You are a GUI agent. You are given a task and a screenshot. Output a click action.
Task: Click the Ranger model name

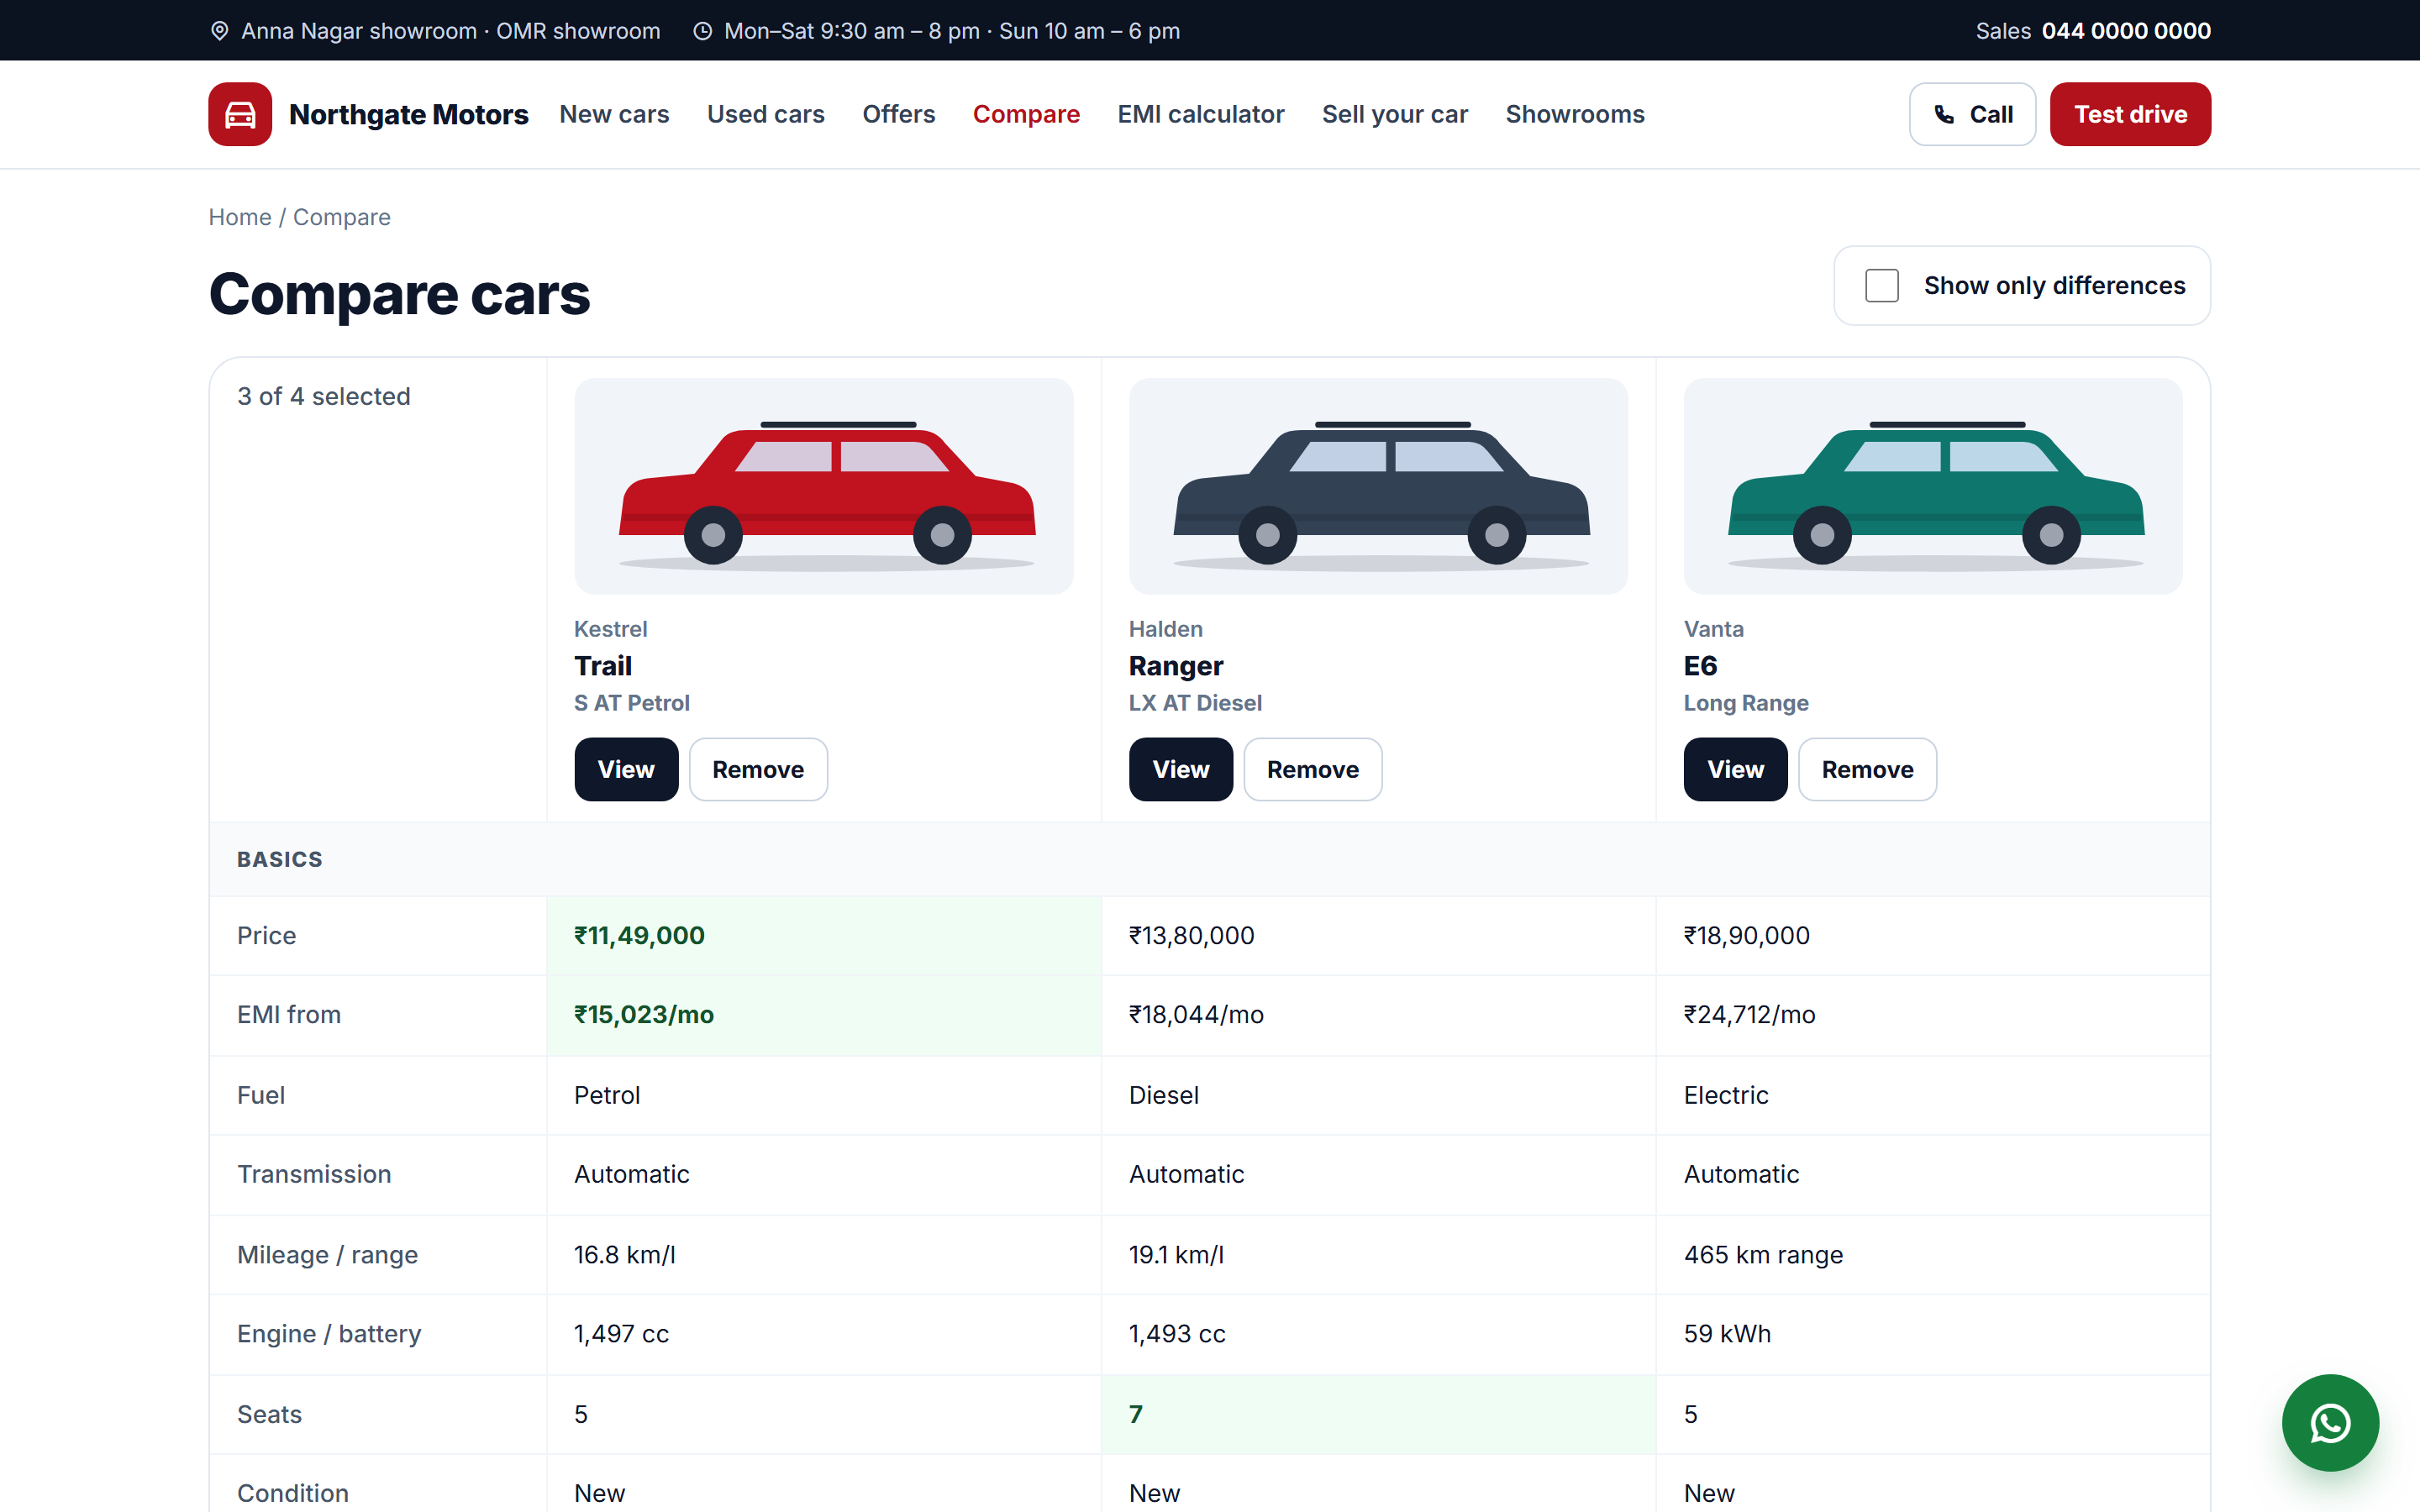point(1176,666)
